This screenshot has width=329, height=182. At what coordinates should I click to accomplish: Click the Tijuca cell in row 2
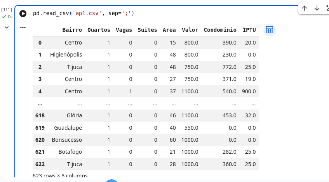(x=75, y=67)
